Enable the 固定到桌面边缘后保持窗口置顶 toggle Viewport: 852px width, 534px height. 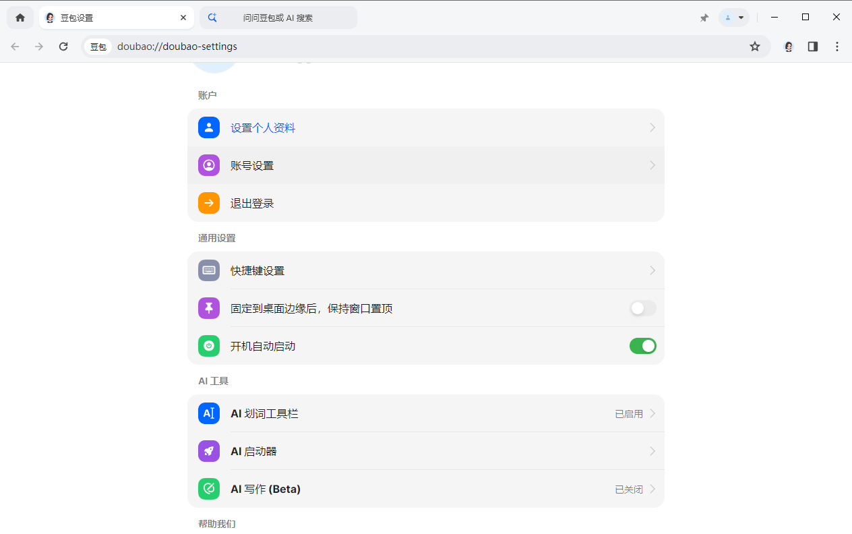pyautogui.click(x=642, y=307)
